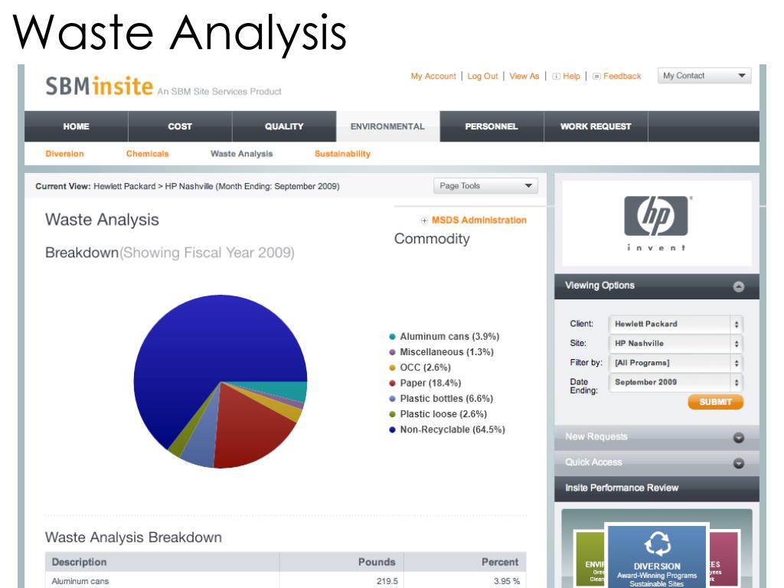
Task: Switch to the QUALITY tab
Action: tap(284, 126)
